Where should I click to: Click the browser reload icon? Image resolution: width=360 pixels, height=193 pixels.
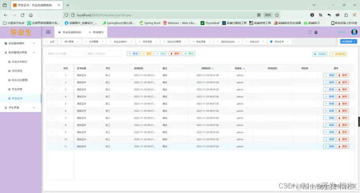23,15
